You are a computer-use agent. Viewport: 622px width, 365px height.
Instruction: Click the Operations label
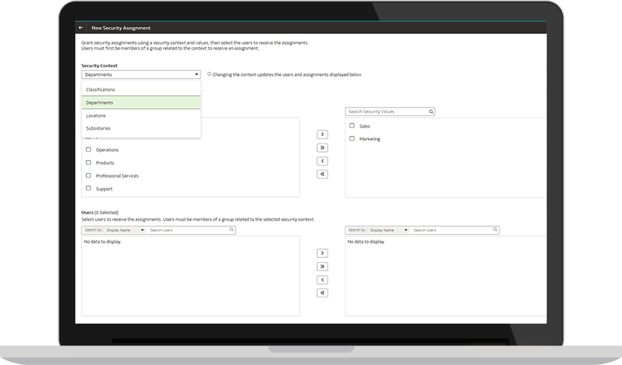coord(107,150)
